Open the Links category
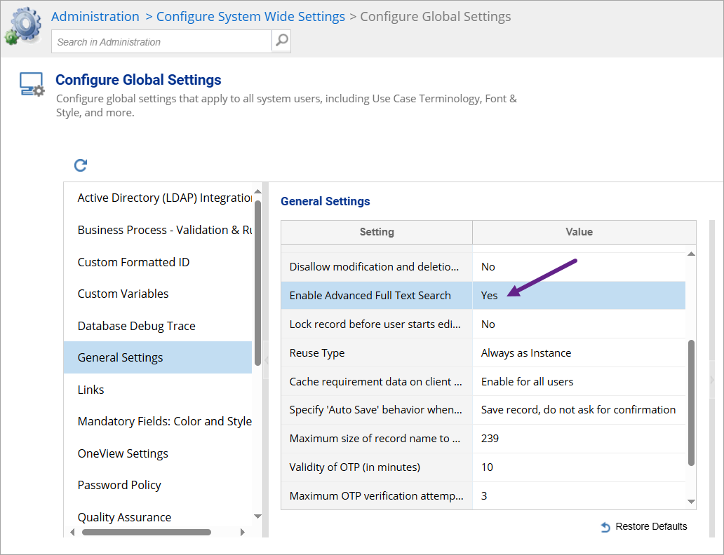The width and height of the screenshot is (724, 555). 158,390
